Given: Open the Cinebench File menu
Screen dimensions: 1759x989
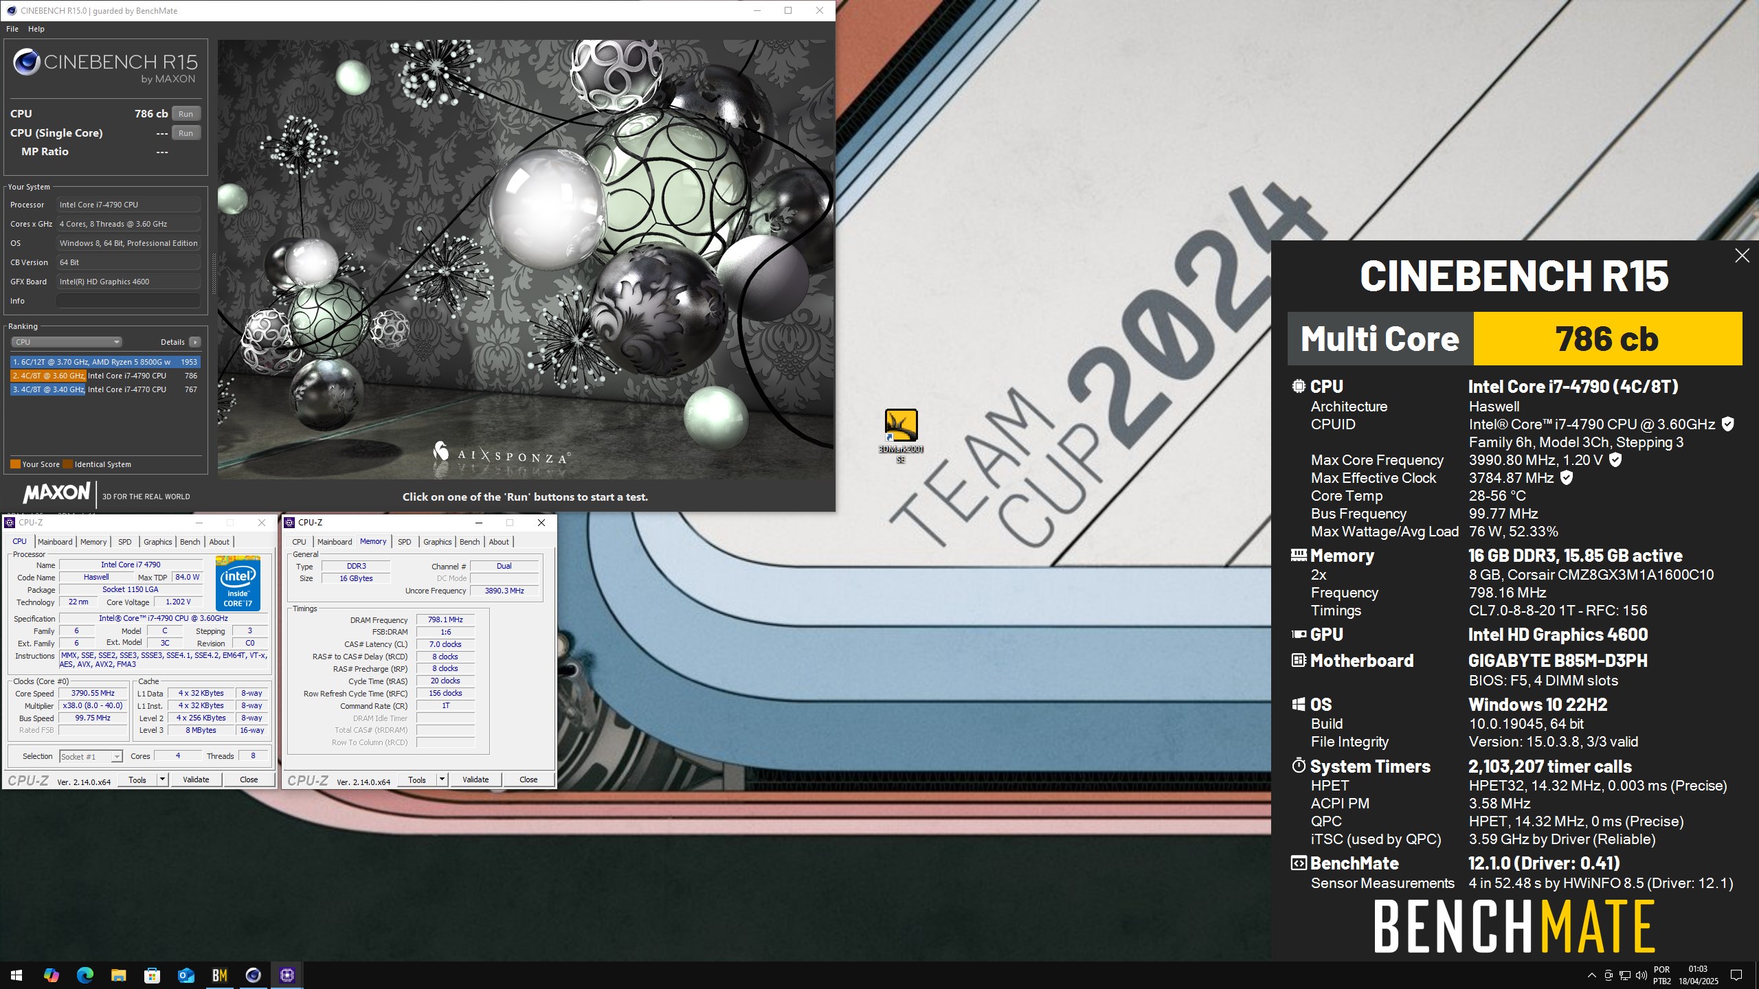Looking at the screenshot, I should (12, 29).
